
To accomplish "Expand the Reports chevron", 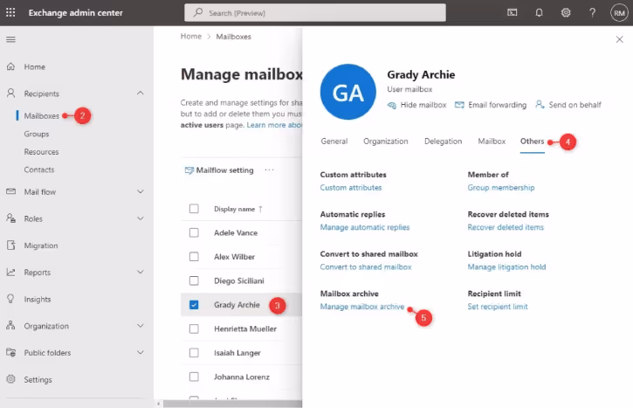I will 140,272.
